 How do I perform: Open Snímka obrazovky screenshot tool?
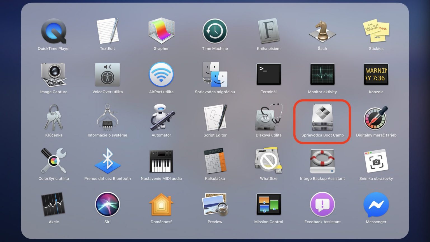376,161
